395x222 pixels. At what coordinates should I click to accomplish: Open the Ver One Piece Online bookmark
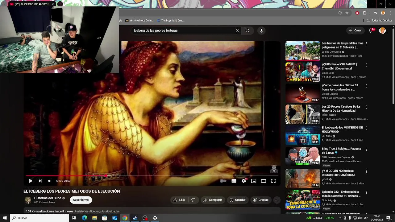tap(139, 20)
